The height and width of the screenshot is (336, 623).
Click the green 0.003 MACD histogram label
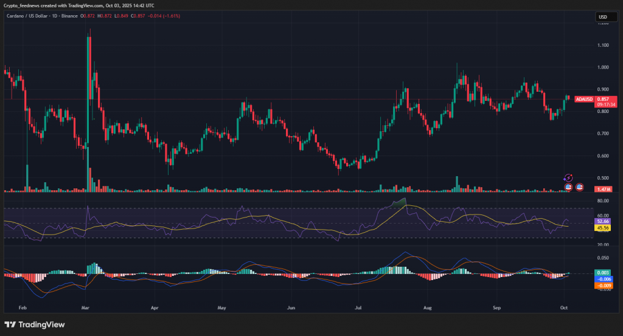(x=603, y=273)
